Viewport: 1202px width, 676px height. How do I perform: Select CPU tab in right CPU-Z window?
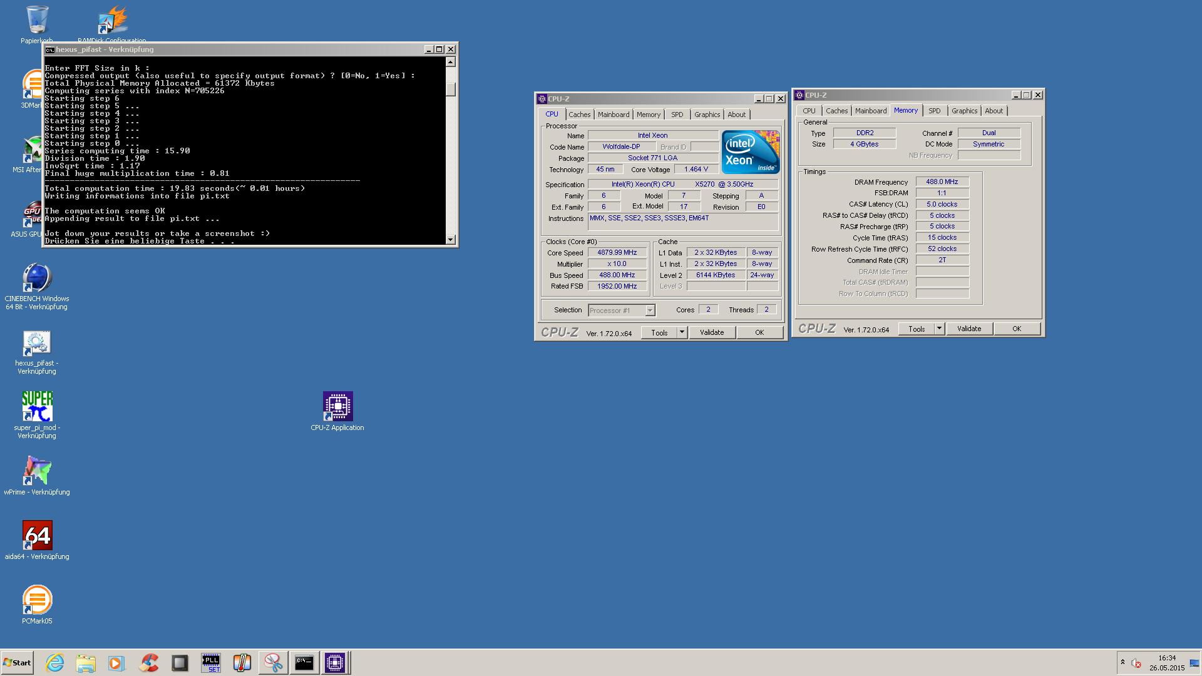(809, 111)
